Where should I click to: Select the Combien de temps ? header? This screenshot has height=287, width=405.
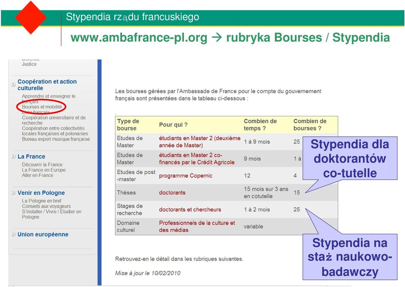tap(260, 125)
